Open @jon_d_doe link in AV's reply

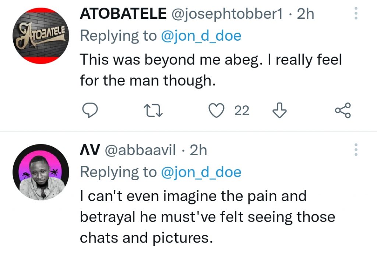click(x=201, y=172)
